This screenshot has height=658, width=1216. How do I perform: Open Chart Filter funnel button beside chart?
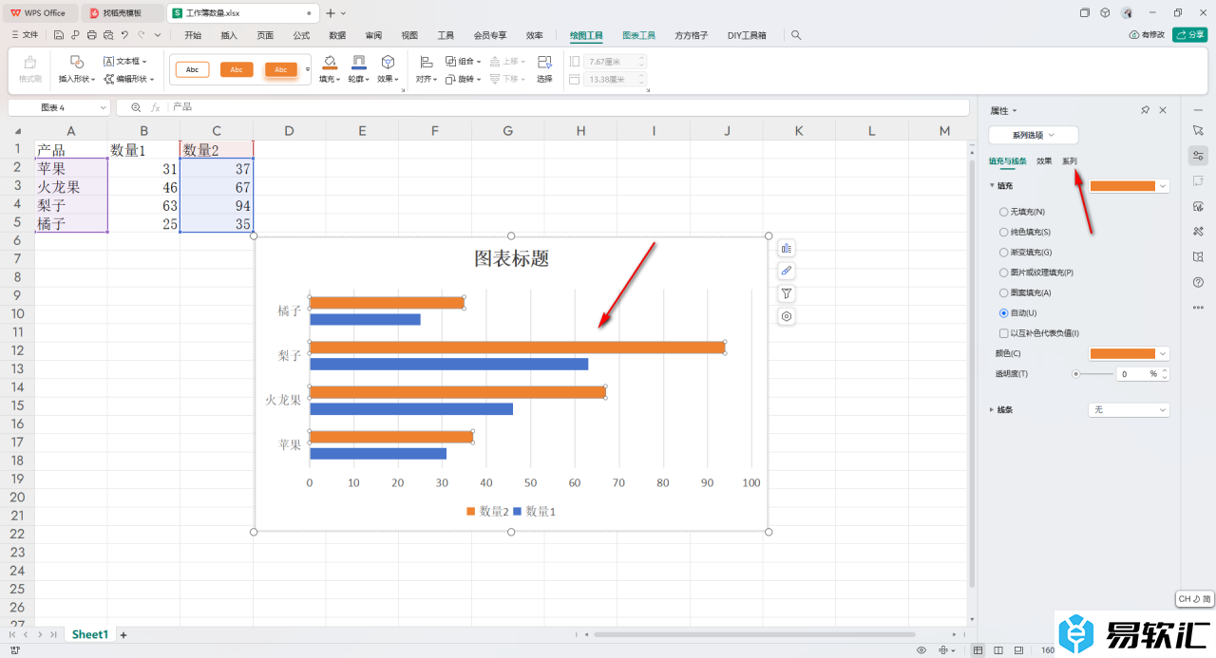787,294
